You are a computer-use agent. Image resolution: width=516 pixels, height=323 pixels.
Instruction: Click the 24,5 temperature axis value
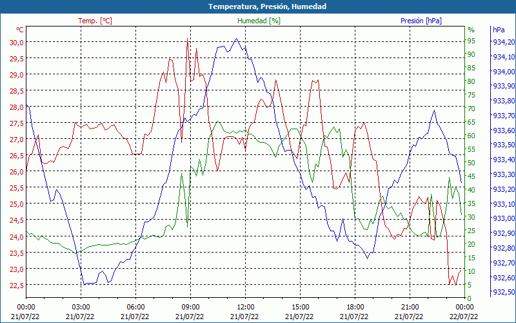pyautogui.click(x=17, y=220)
